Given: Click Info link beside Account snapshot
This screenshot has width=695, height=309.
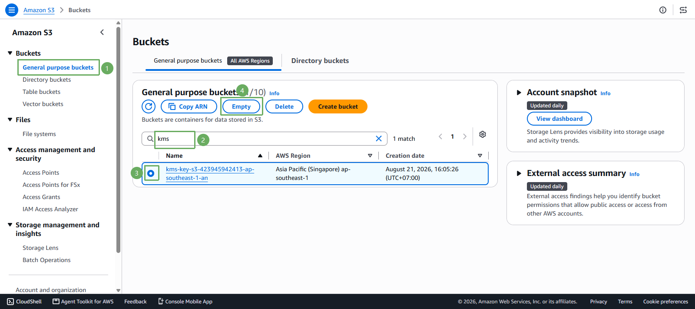Looking at the screenshot, I should coord(606,93).
